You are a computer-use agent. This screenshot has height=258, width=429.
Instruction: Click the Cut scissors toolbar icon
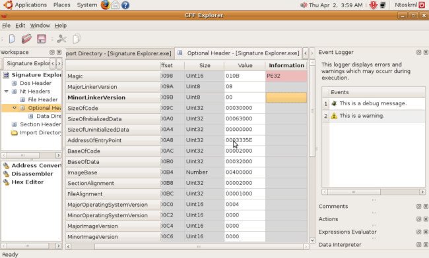point(61,39)
